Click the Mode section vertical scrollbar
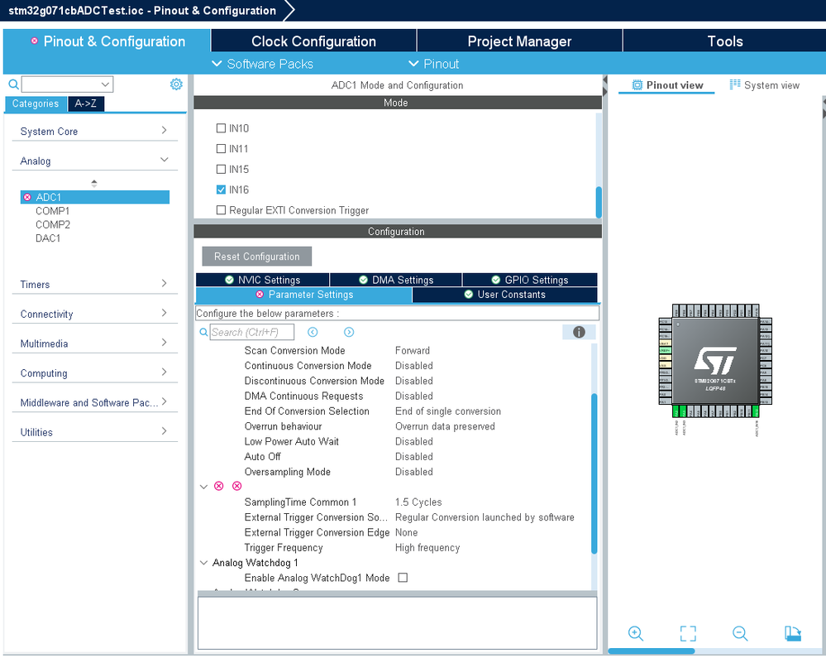Viewport: 826px width, 658px height. tap(599, 202)
